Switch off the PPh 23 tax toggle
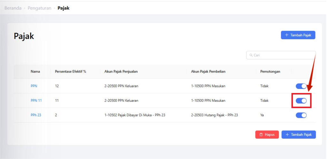327x159 pixels. pos(301,115)
